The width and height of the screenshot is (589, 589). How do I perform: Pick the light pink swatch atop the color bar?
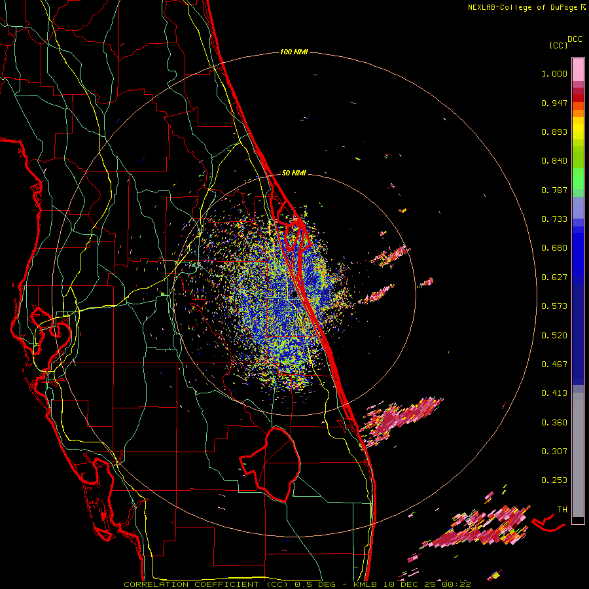pyautogui.click(x=578, y=69)
